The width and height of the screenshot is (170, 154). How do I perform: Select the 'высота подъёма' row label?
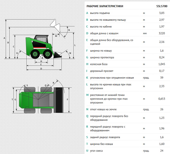click(x=100, y=13)
